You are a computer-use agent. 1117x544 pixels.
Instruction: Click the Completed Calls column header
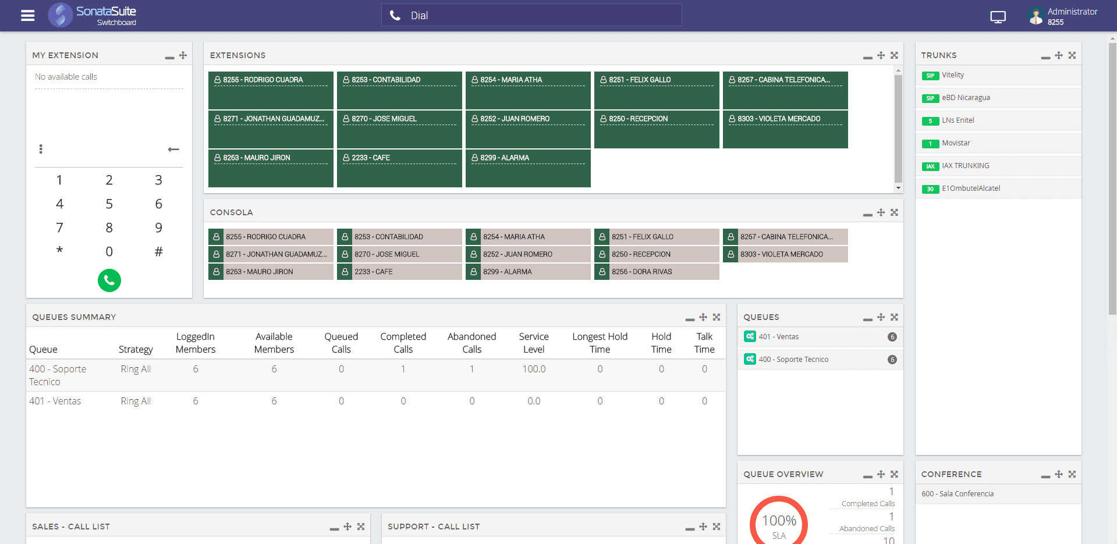tap(403, 343)
